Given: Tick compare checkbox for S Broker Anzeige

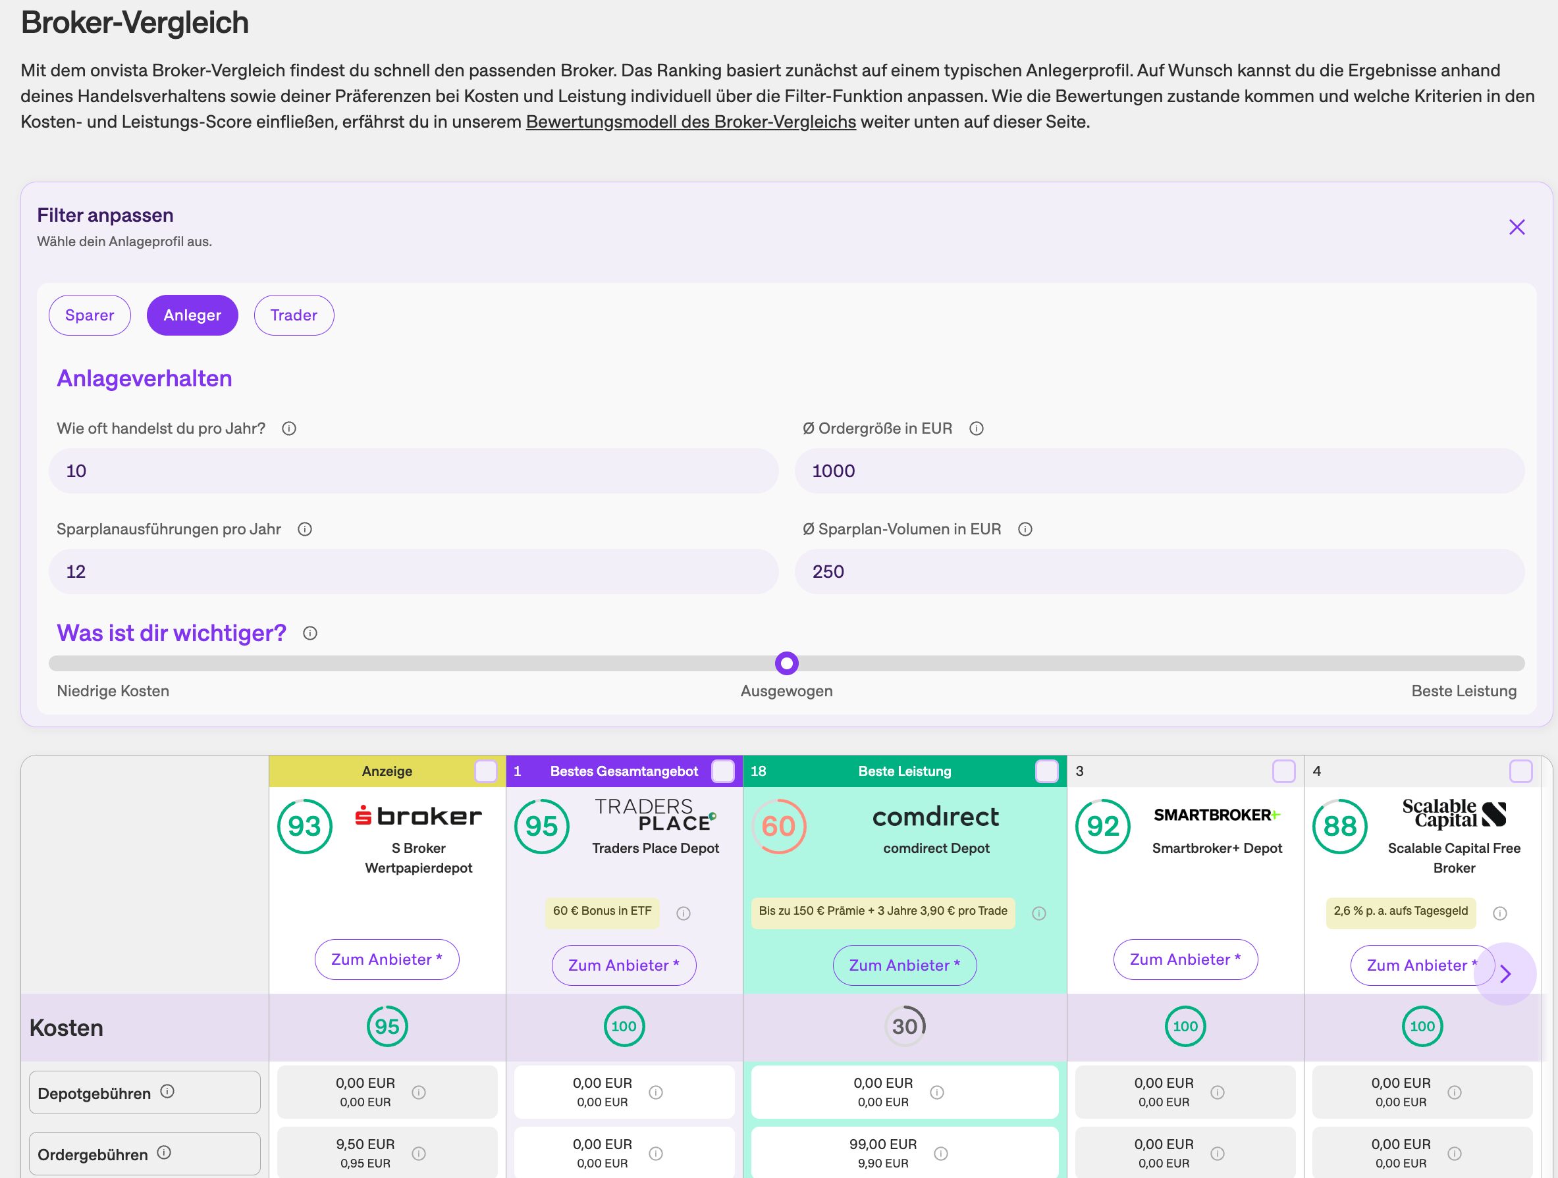Looking at the screenshot, I should pyautogui.click(x=486, y=771).
